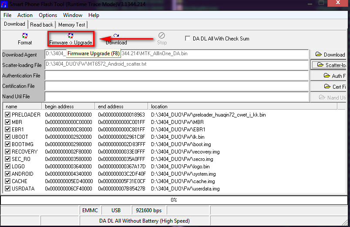Click the USB status bar cell

click(116, 210)
